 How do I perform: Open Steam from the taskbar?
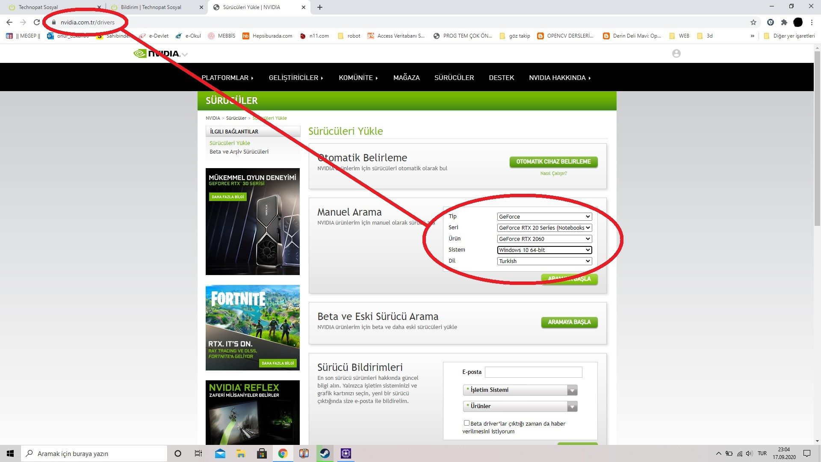(325, 453)
